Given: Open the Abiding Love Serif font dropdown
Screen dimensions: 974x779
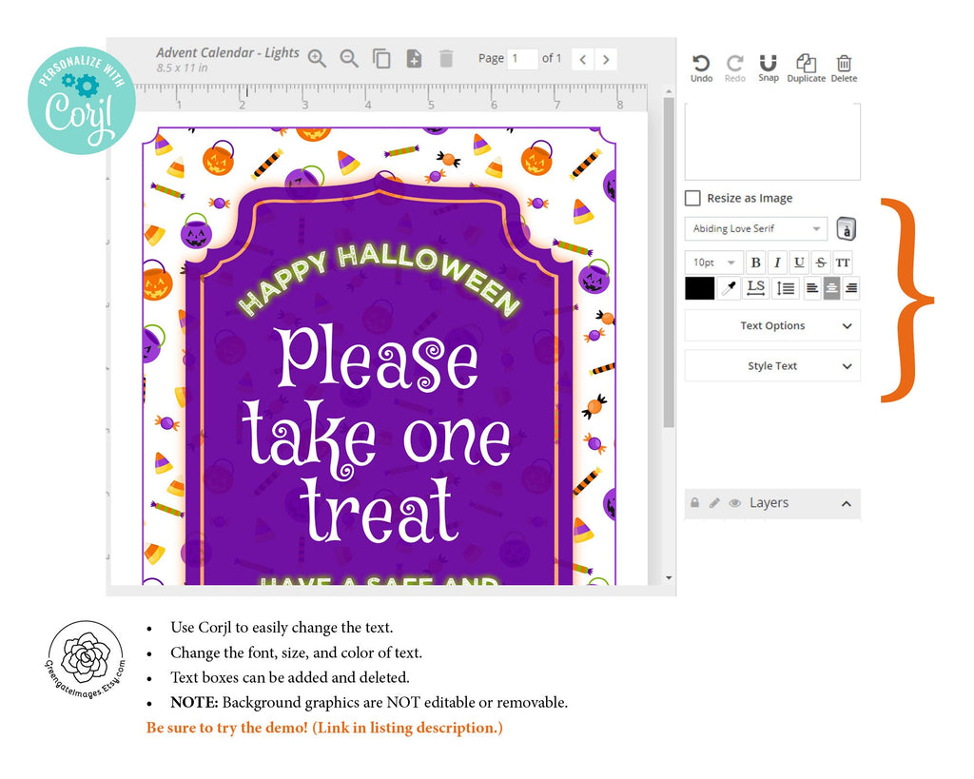Looking at the screenshot, I should tap(754, 228).
